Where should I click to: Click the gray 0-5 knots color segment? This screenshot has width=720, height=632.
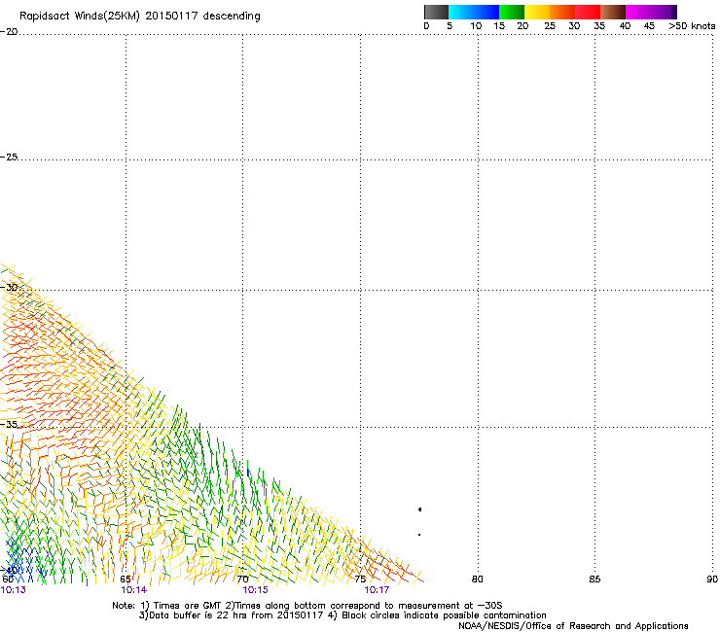436,12
